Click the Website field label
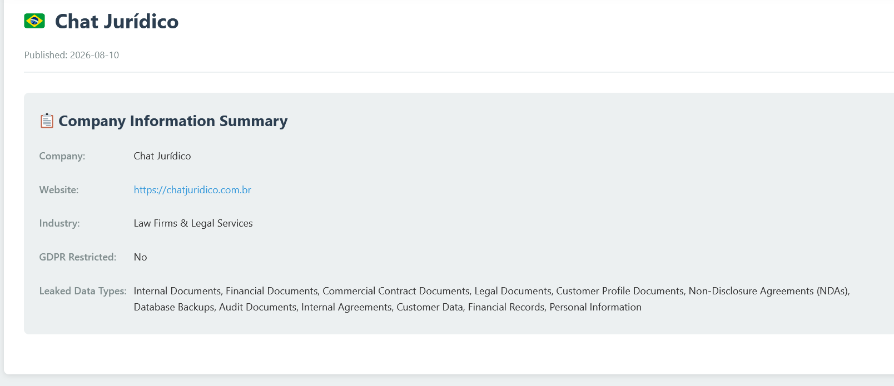The height and width of the screenshot is (386, 894). (59, 190)
